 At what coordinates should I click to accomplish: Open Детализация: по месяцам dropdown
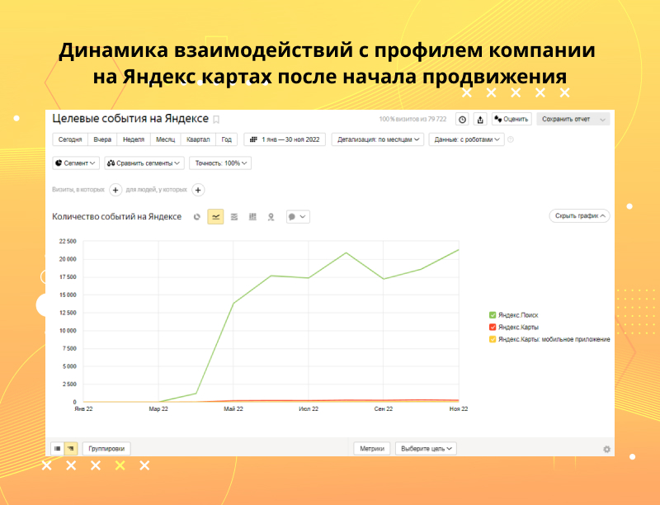click(378, 139)
